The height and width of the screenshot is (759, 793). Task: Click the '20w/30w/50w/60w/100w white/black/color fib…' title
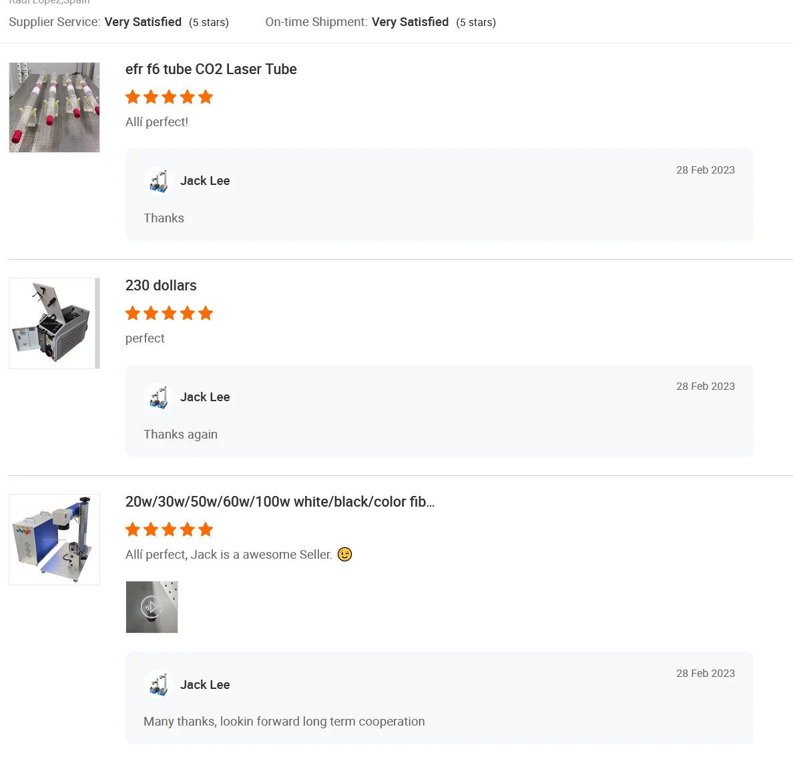point(280,502)
